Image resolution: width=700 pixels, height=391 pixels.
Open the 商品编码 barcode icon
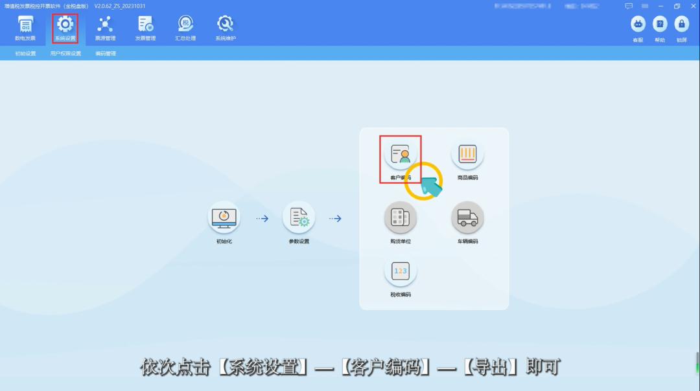point(467,154)
